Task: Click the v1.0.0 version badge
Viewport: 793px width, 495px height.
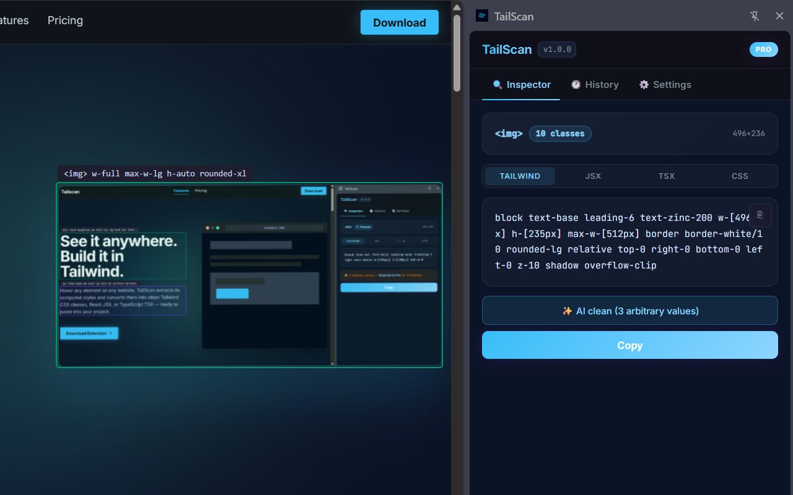Action: [x=557, y=49]
